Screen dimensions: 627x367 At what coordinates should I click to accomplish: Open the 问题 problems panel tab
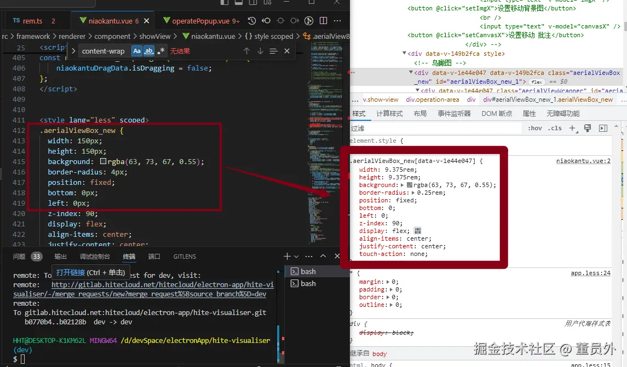pyautogui.click(x=19, y=257)
